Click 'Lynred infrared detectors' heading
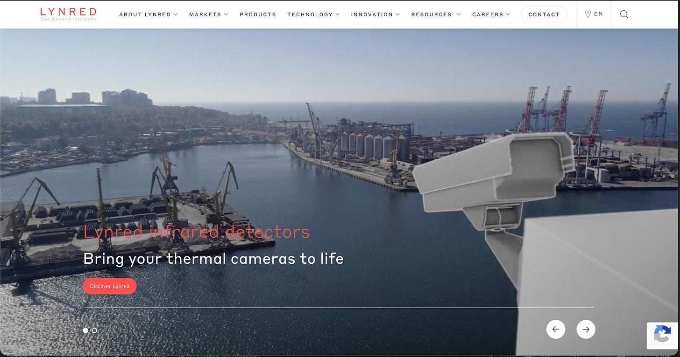The width and height of the screenshot is (680, 357). 197,232
